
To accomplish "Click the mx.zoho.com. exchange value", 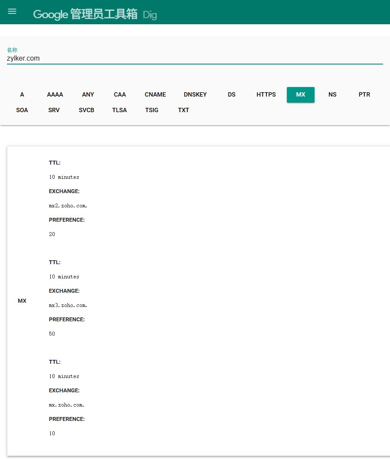I will (x=66, y=405).
